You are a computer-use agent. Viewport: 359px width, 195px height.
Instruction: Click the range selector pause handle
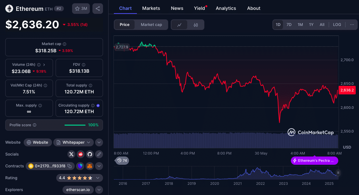coord(338,173)
